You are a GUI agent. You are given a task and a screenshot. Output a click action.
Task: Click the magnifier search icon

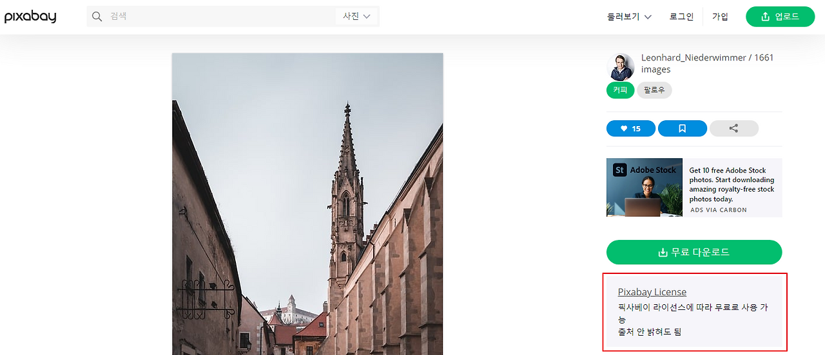point(97,17)
